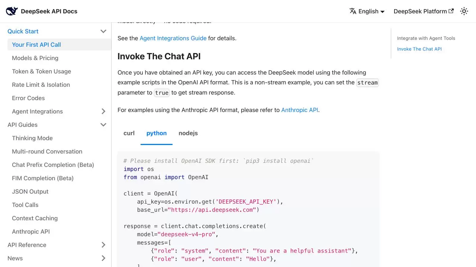This screenshot has height=267, width=476.
Task: Open the Tool Calls guide
Action: (25, 205)
